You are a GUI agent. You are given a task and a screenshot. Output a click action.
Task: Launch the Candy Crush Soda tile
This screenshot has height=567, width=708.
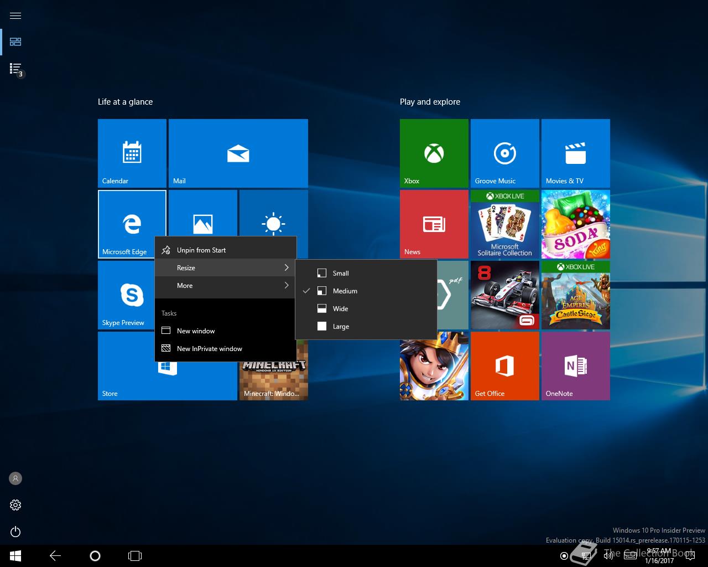click(576, 224)
